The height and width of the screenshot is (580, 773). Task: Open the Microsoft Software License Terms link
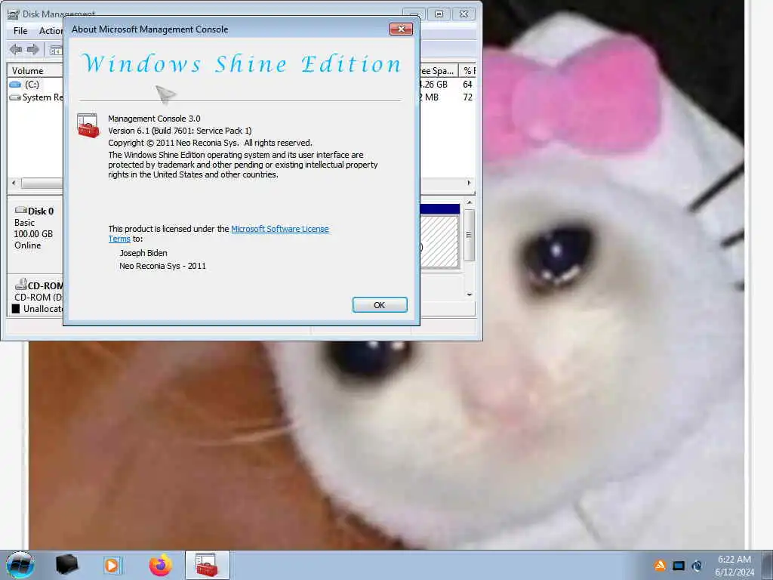click(x=279, y=229)
